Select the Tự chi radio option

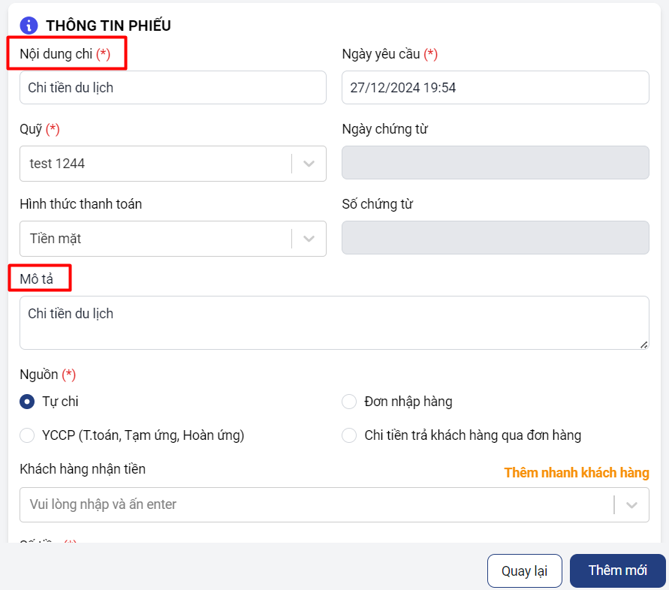[x=27, y=402]
